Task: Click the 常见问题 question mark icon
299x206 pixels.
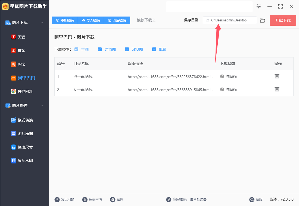Action: pyautogui.click(x=57, y=199)
